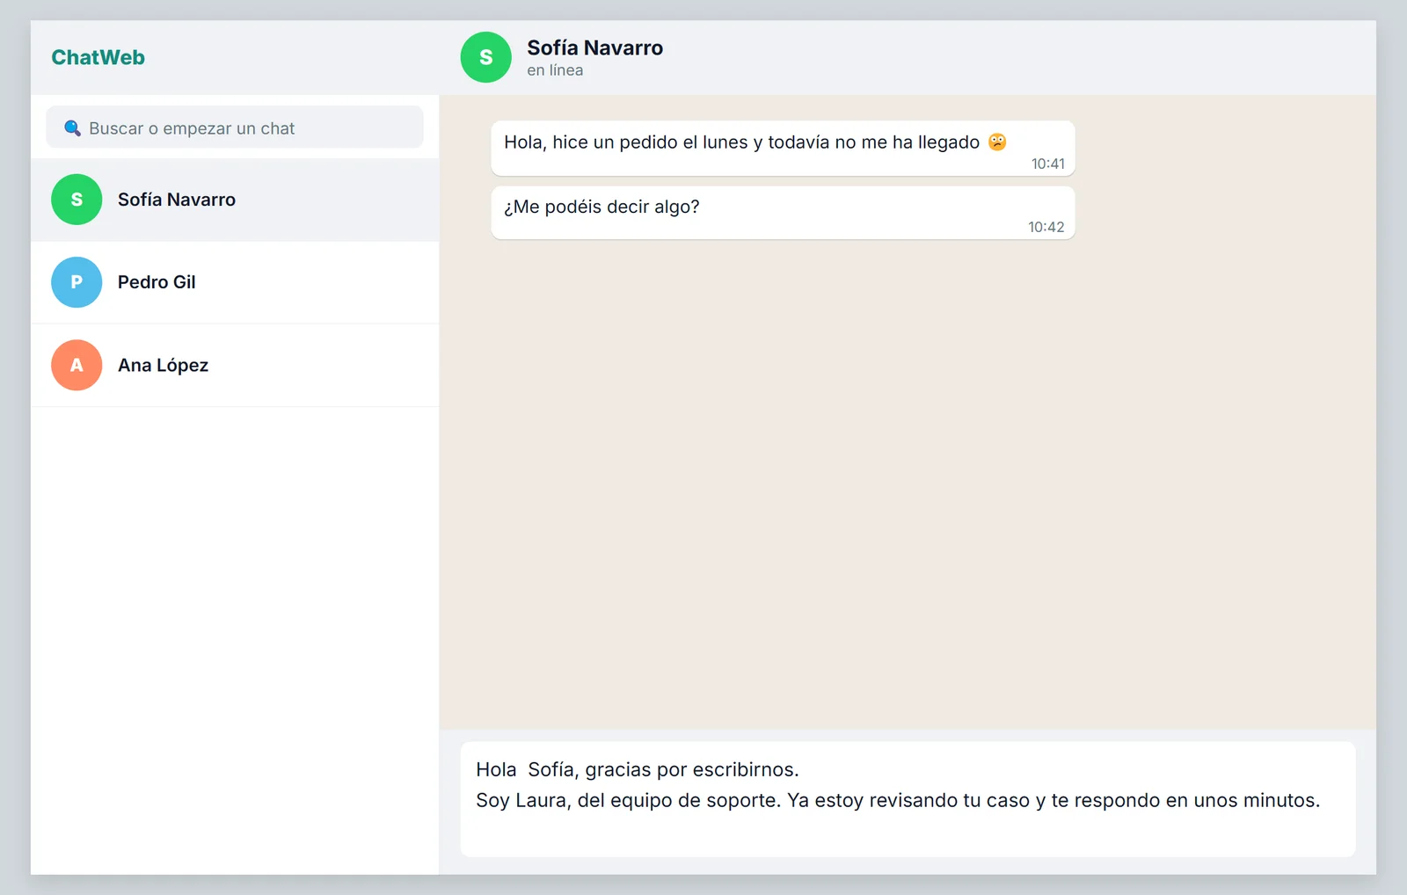Click the word 'Laura' in draft text

point(541,800)
